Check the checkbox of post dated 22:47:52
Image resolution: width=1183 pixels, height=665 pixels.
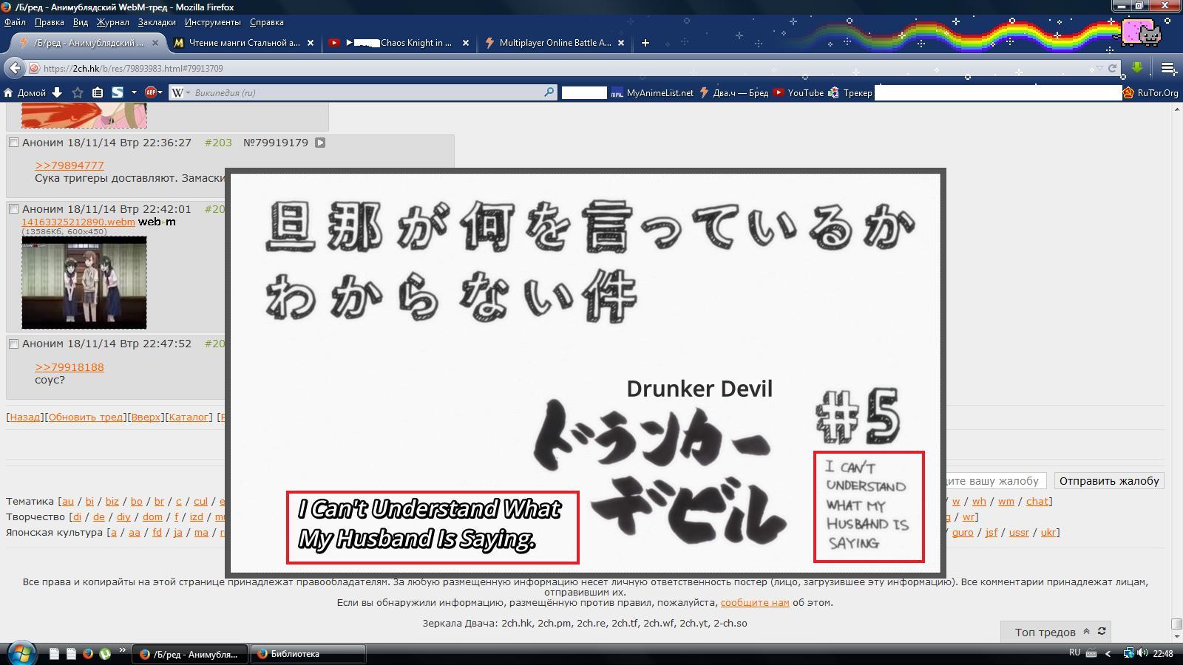click(13, 344)
